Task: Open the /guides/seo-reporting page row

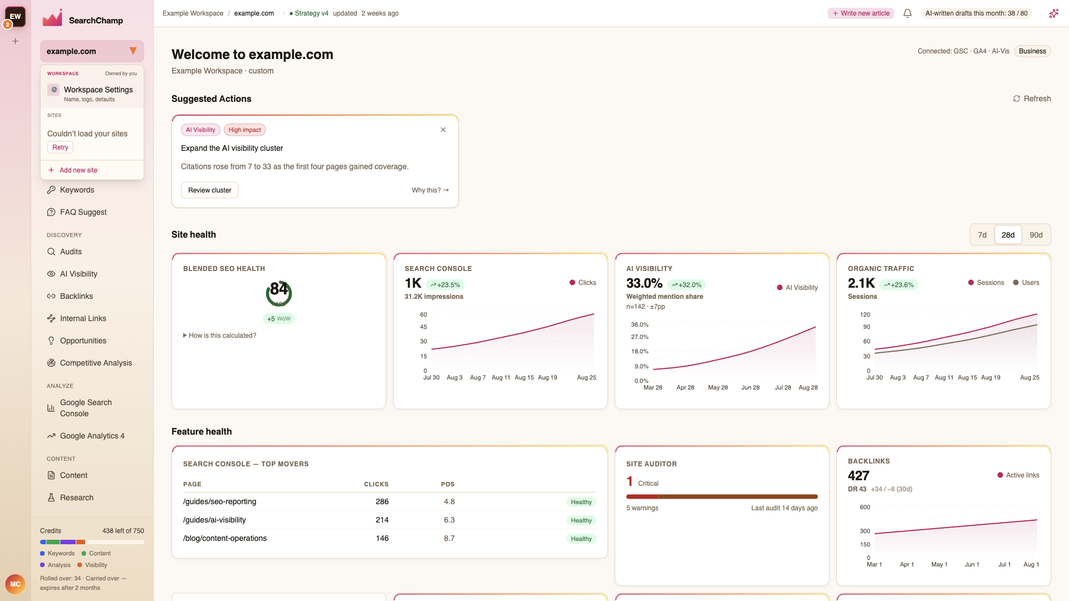Action: click(x=389, y=501)
